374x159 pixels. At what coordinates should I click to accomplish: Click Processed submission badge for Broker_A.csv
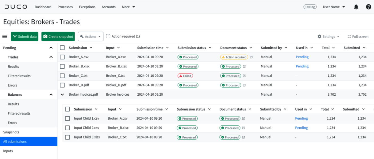click(188, 57)
